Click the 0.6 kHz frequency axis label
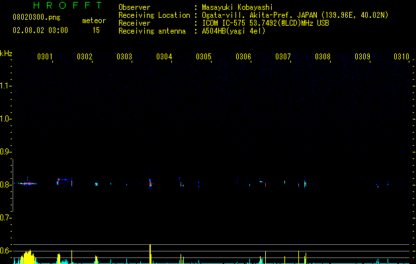Viewport: 416px width, 264px height. (x=5, y=251)
